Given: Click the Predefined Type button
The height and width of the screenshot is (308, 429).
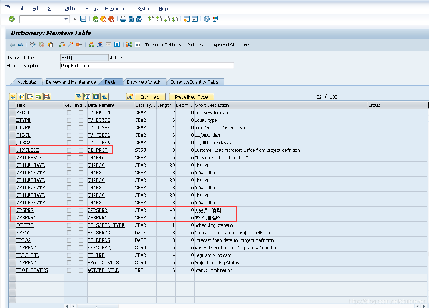Looking at the screenshot, I should tap(191, 97).
